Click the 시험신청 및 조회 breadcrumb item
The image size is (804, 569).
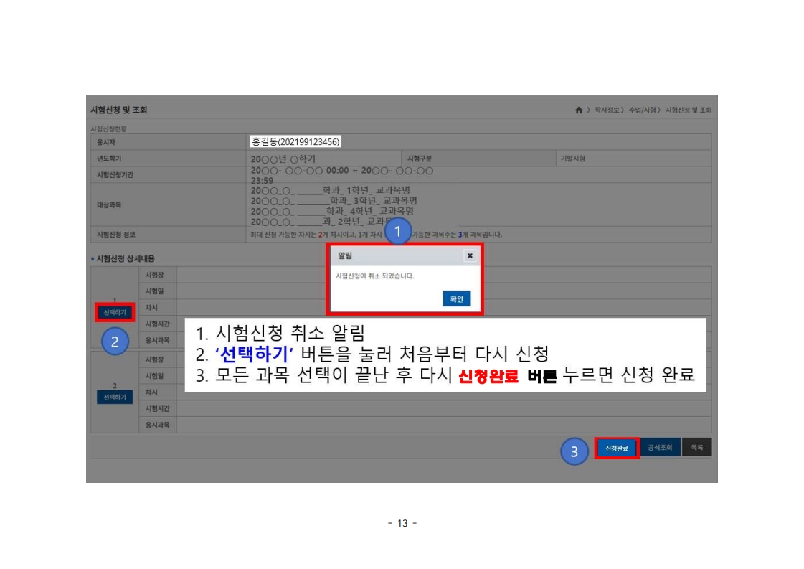click(x=688, y=110)
